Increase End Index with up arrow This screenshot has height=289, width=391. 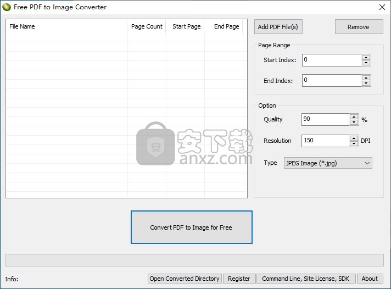(366, 77)
